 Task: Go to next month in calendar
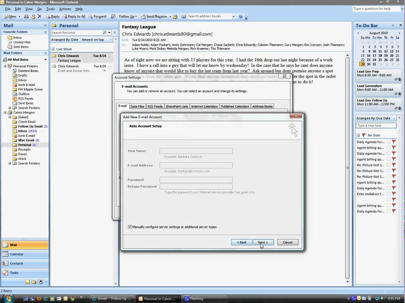400,33
